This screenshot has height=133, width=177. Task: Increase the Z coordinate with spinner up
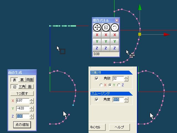(x=32, y=115)
